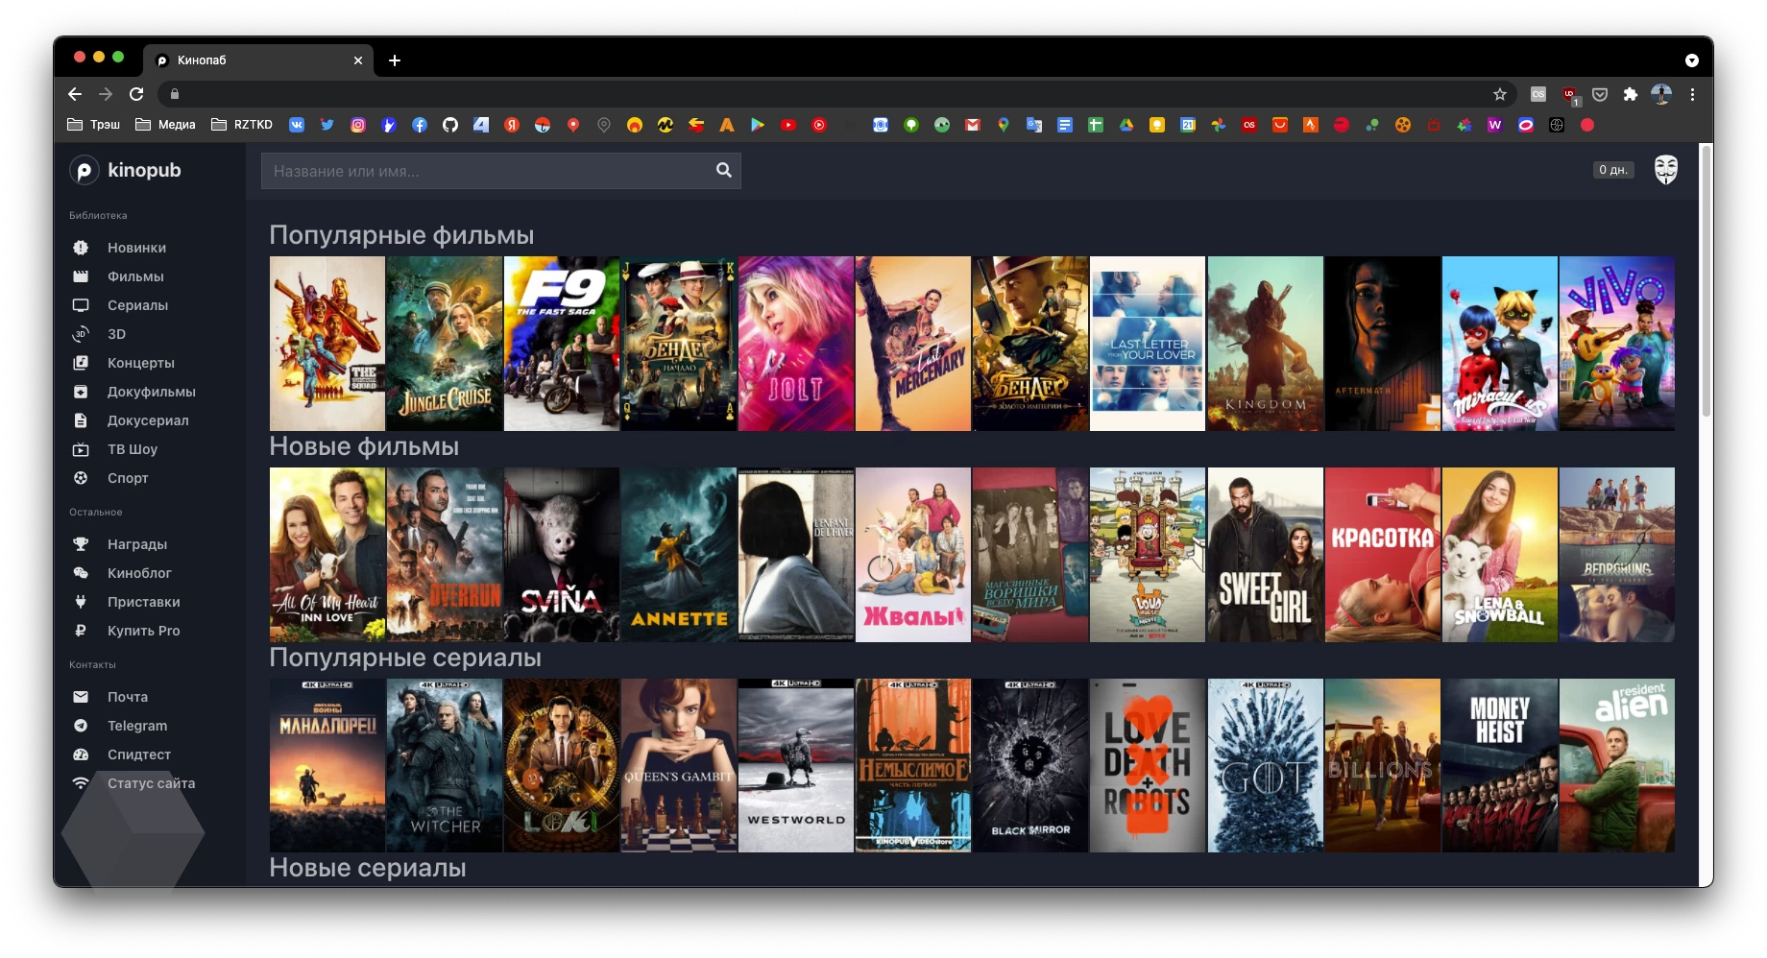Image resolution: width=1767 pixels, height=958 pixels.
Task: Open the Jungle Cruise poster
Action: [445, 344]
